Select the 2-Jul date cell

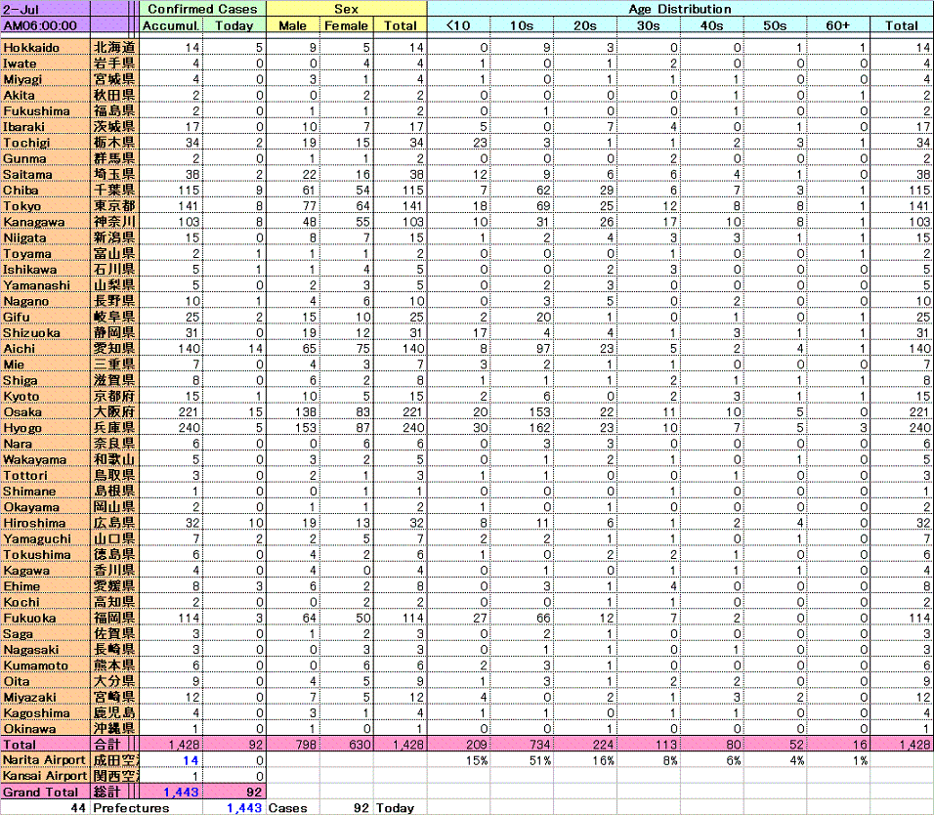click(x=45, y=9)
